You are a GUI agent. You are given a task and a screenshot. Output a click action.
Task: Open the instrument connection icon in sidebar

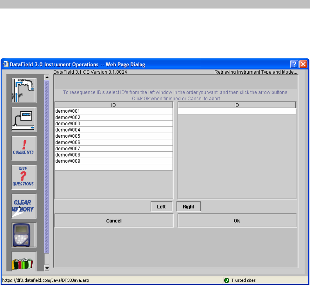tap(24, 119)
